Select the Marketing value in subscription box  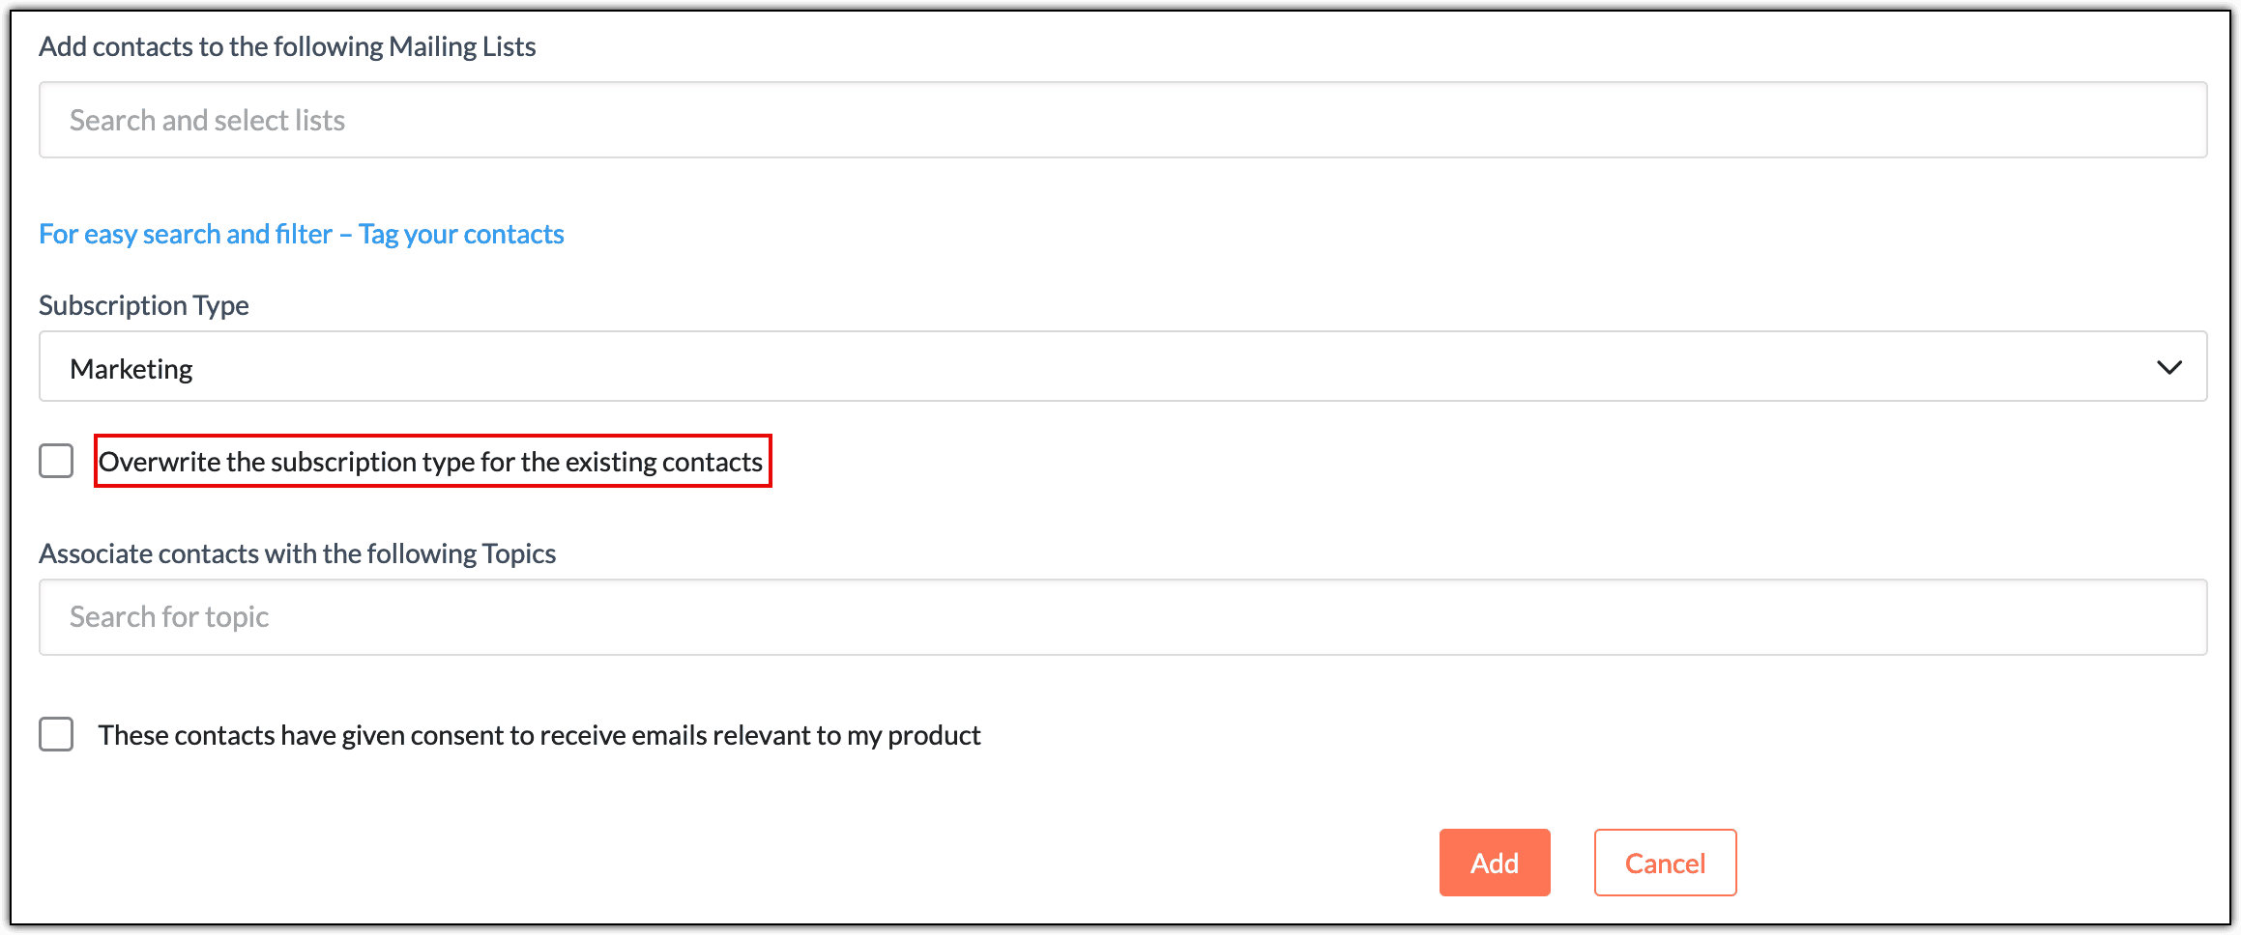click(131, 369)
